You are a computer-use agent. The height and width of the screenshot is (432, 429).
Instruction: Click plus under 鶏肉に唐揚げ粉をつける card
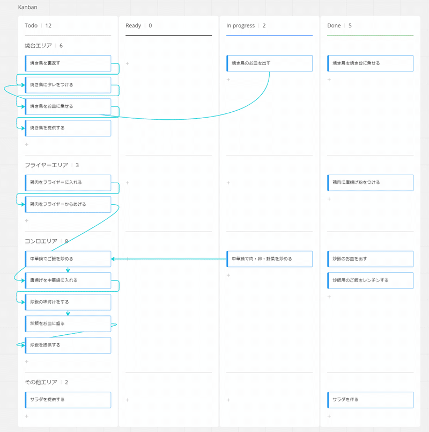point(329,199)
